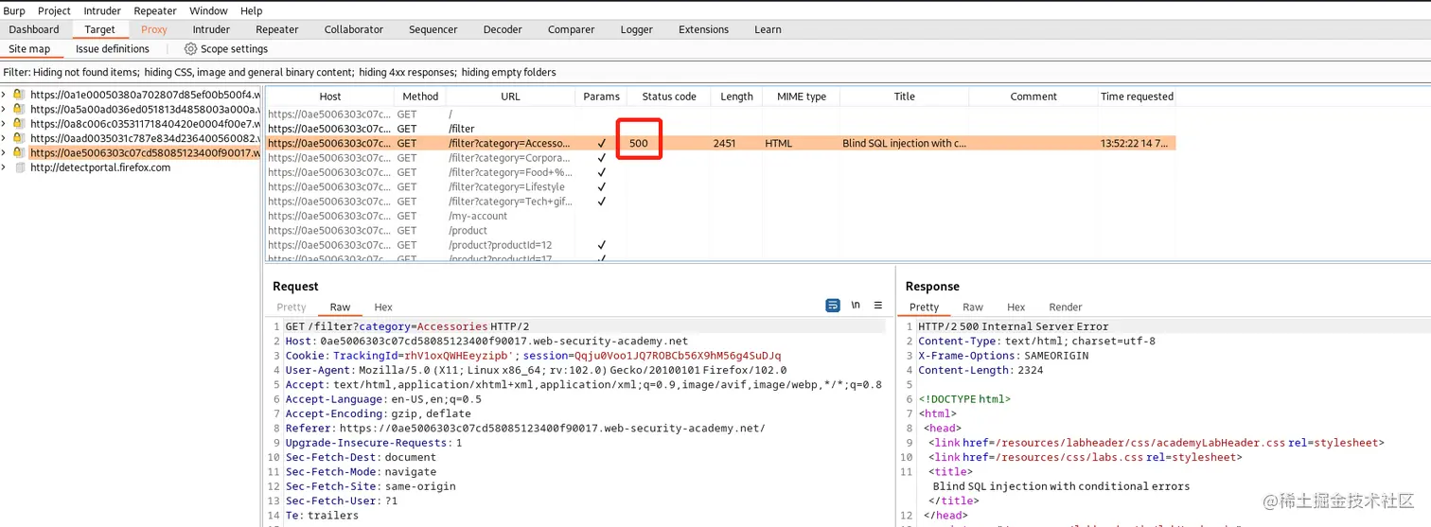Select Hex view in Response panel
The height and width of the screenshot is (527, 1431).
(x=1016, y=307)
